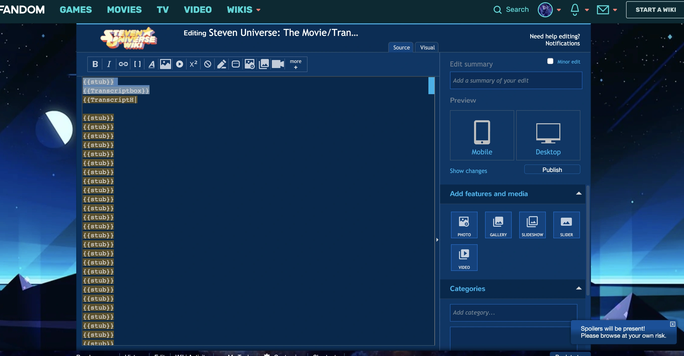
Task: Select the Source editor tab
Action: click(x=401, y=48)
